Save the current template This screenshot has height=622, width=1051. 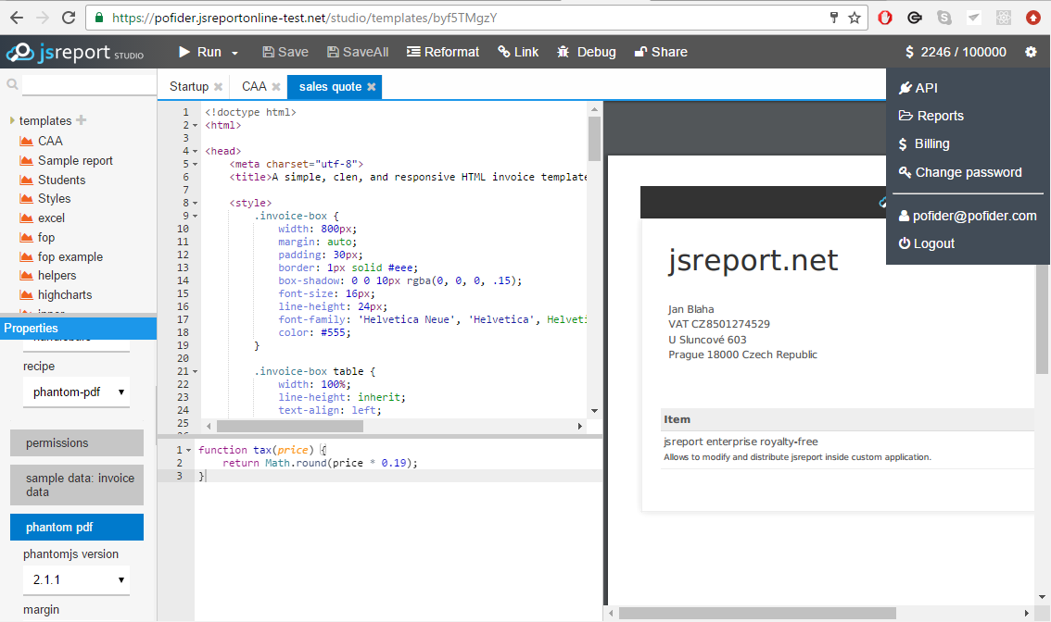point(285,52)
